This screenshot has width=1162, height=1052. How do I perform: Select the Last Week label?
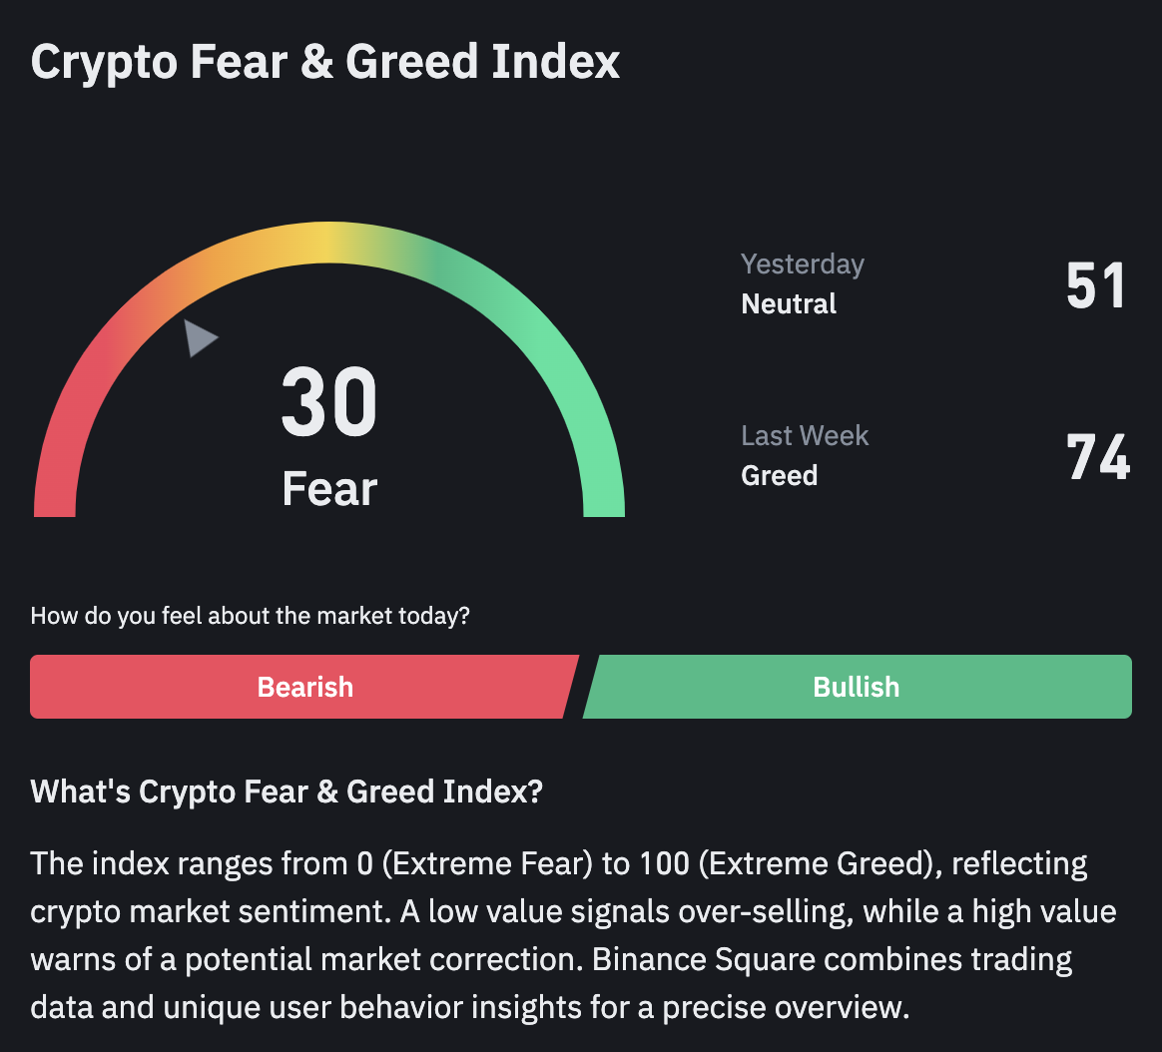point(805,436)
